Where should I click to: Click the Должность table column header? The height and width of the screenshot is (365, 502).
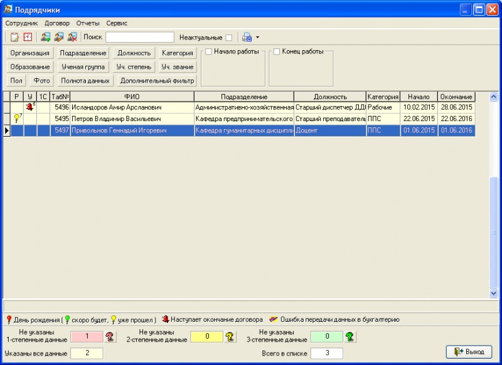pos(330,97)
